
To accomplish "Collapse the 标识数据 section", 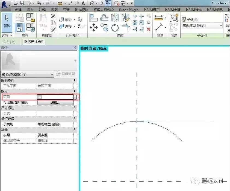I will click(74, 118).
